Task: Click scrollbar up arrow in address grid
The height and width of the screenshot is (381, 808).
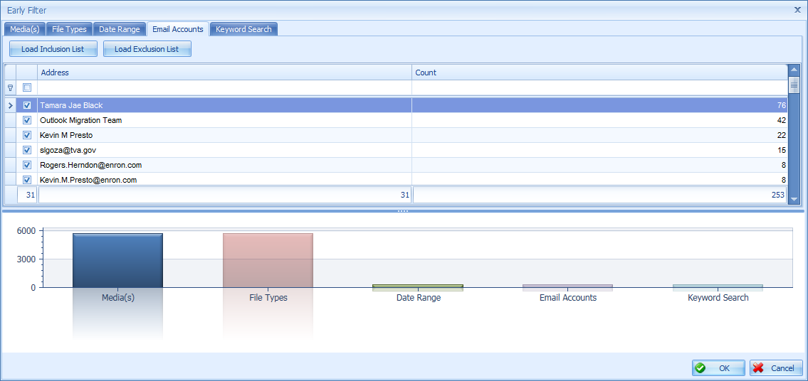Action: 794,70
